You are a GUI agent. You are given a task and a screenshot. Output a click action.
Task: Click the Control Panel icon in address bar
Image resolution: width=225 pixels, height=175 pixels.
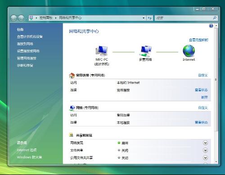coord(31,18)
